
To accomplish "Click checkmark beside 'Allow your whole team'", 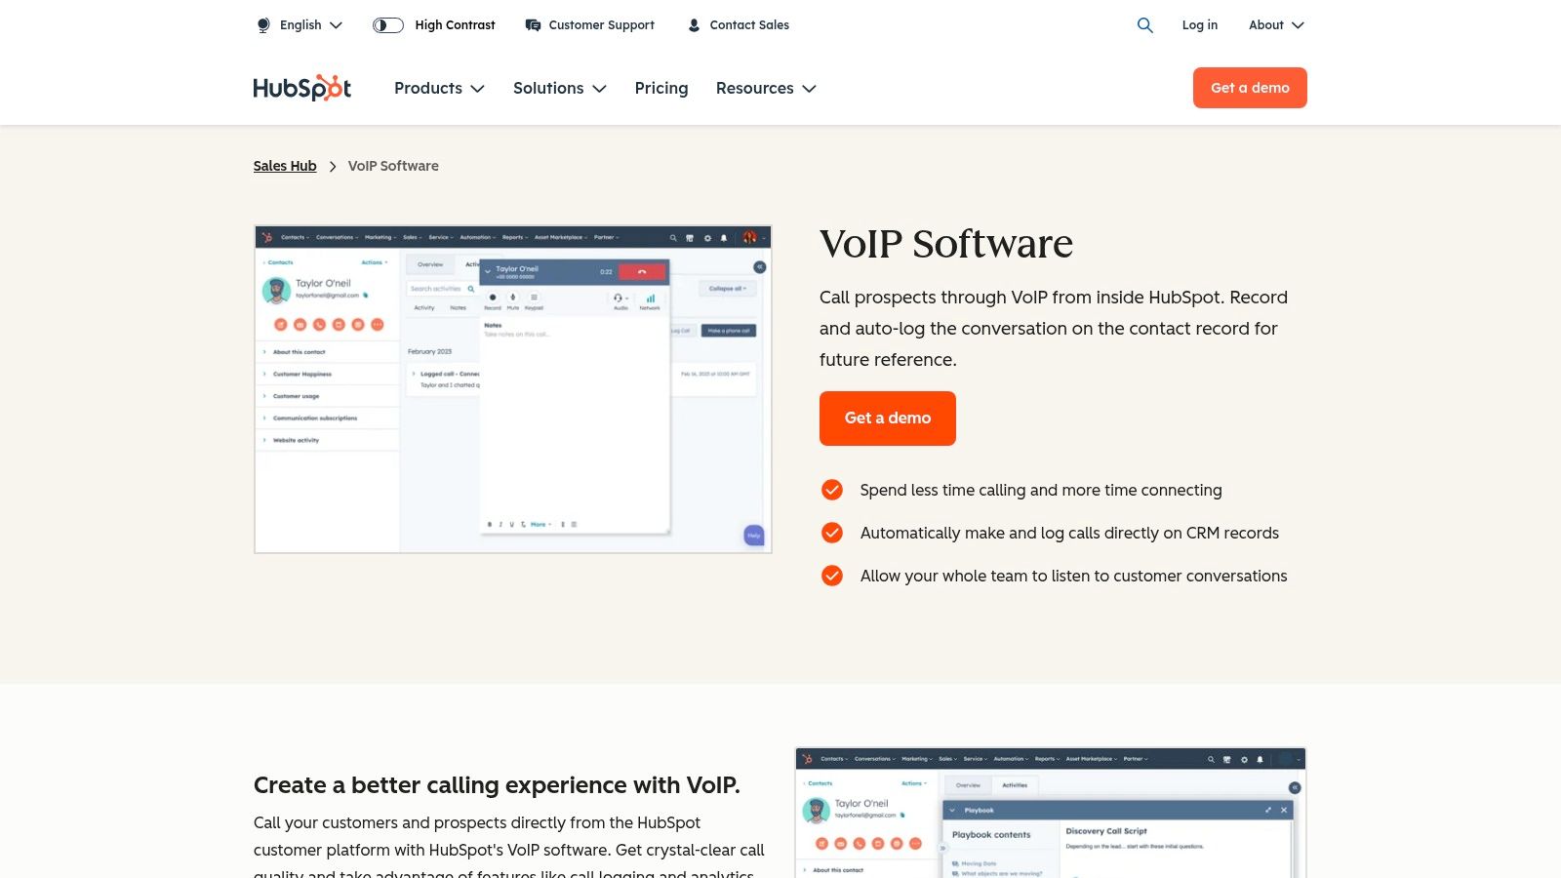I will click(x=832, y=576).
